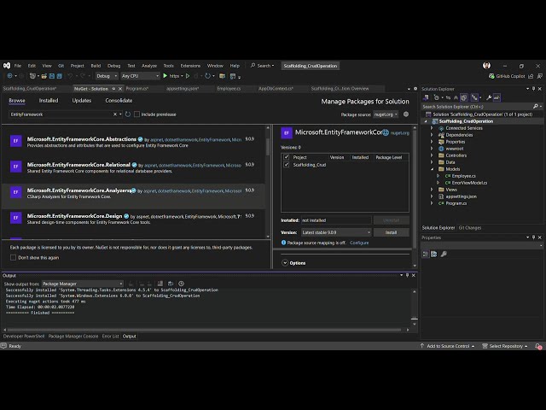The width and height of the screenshot is (546, 410).
Task: Click Sync with Active Document icon
Action: pyautogui.click(x=448, y=97)
